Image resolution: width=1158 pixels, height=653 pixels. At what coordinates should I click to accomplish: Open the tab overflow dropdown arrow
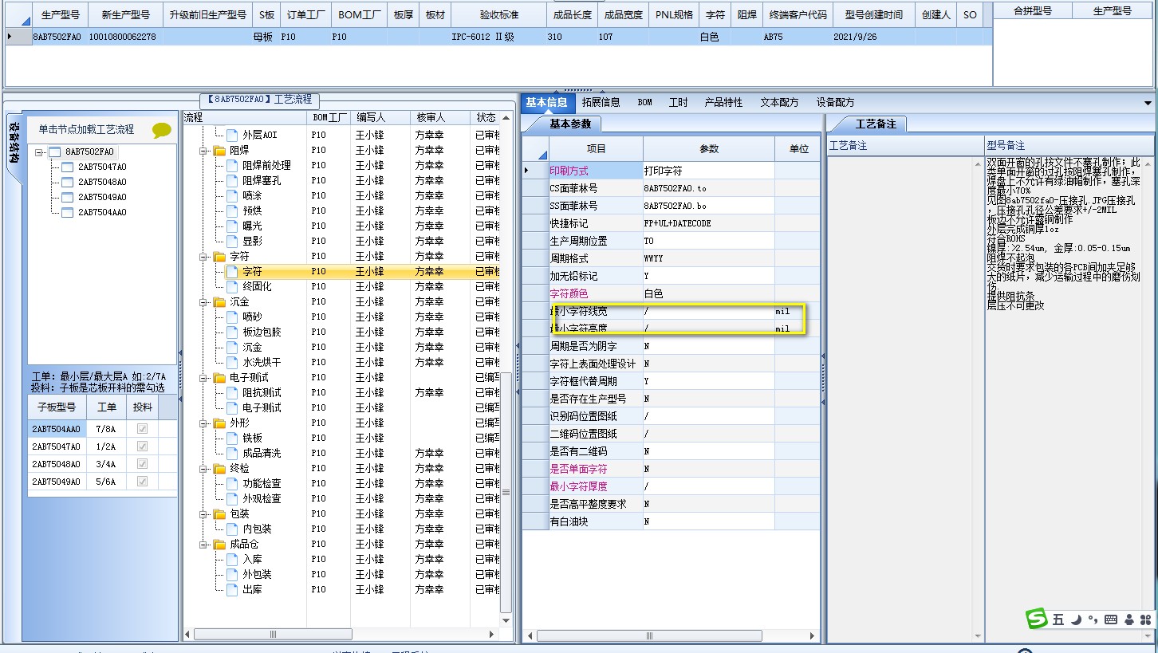pyautogui.click(x=1148, y=103)
